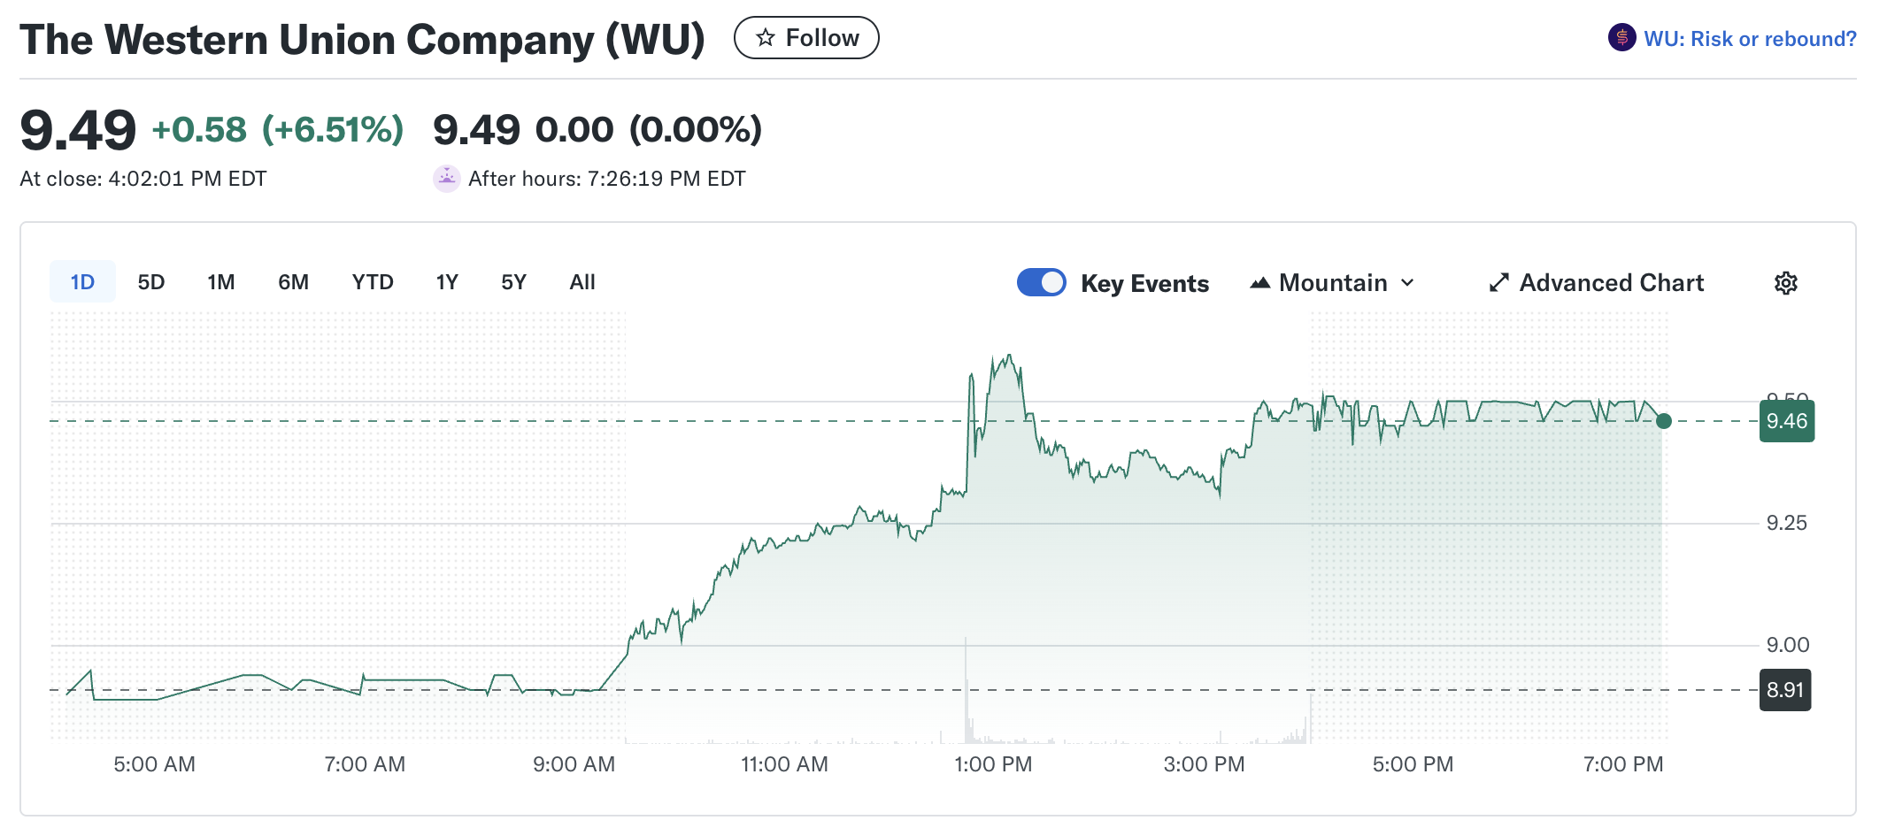The image size is (1887, 828).
Task: Switch to the 5D time range
Action: coord(151,282)
